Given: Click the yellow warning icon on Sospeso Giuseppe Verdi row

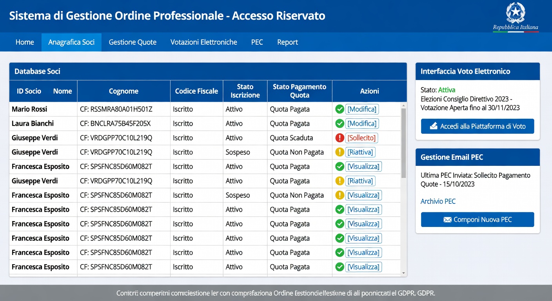Looking at the screenshot, I should (x=340, y=152).
